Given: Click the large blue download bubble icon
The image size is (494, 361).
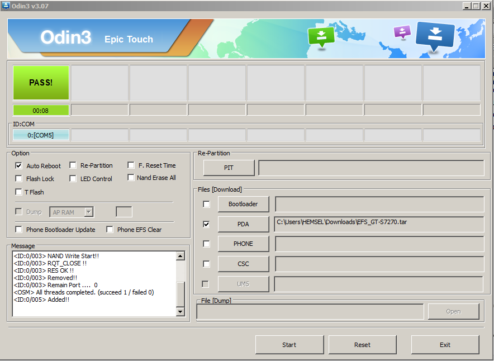Looking at the screenshot, I should [435, 36].
